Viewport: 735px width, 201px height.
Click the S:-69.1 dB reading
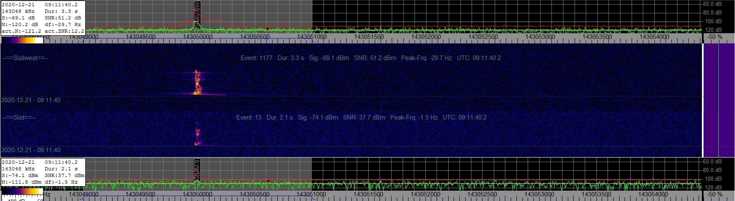[x=19, y=18]
